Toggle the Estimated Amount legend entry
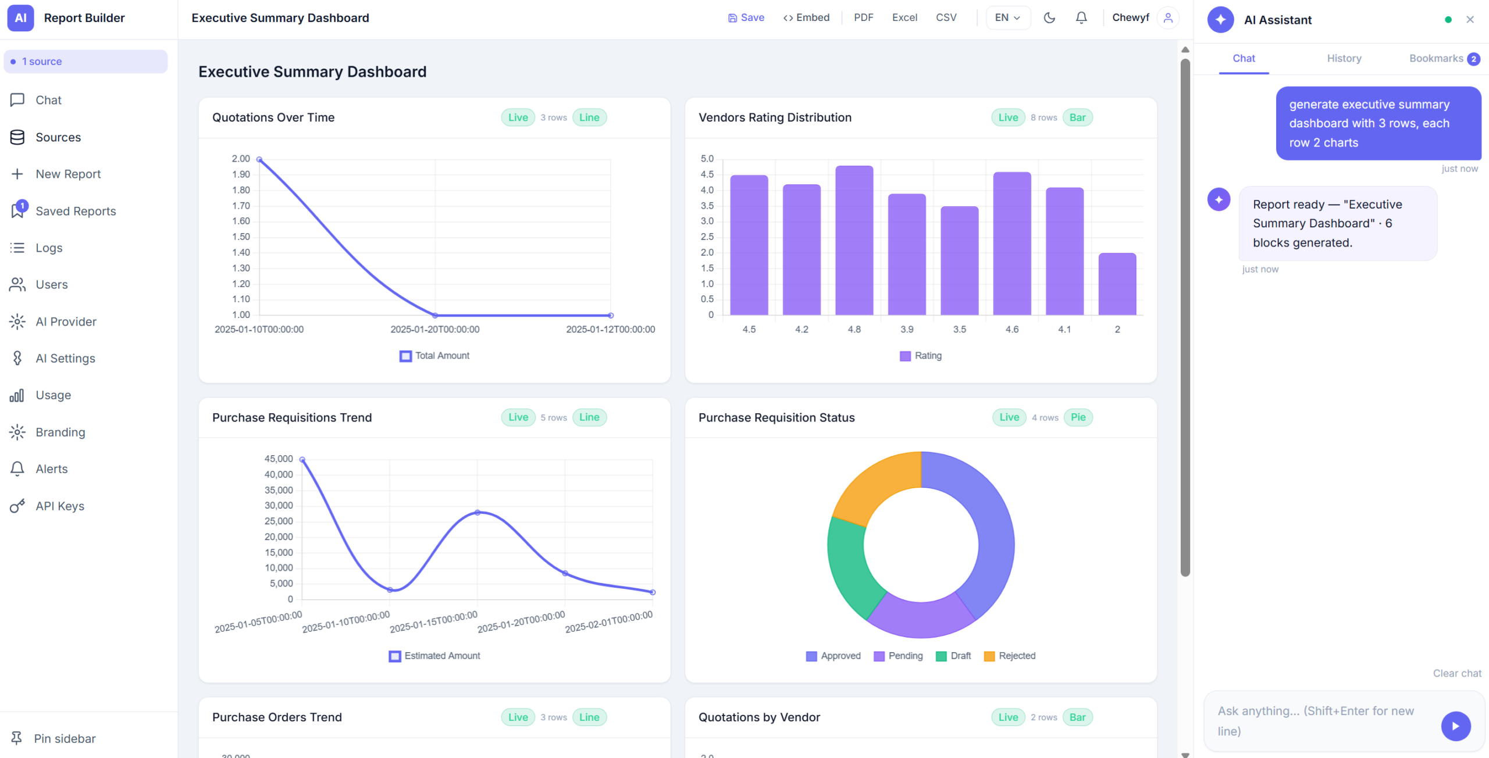 pyautogui.click(x=434, y=656)
